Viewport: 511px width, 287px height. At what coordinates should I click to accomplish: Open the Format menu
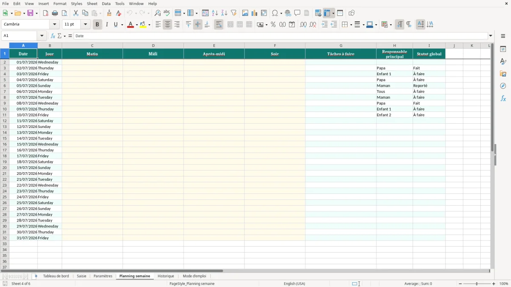[x=60, y=3]
